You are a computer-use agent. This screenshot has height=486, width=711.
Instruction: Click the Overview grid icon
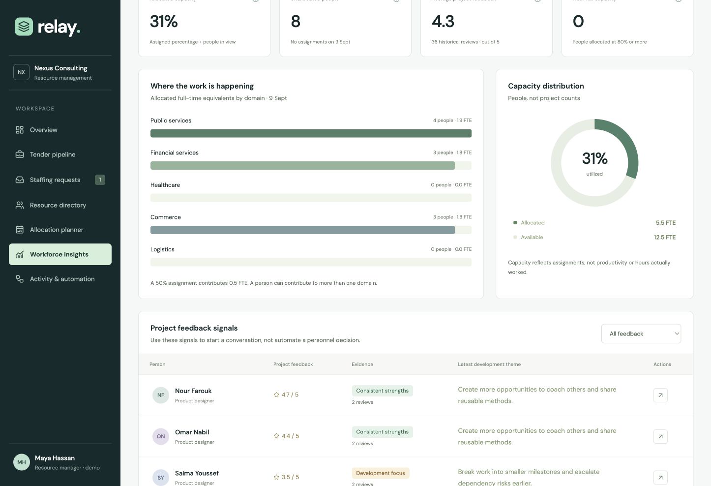click(x=20, y=130)
